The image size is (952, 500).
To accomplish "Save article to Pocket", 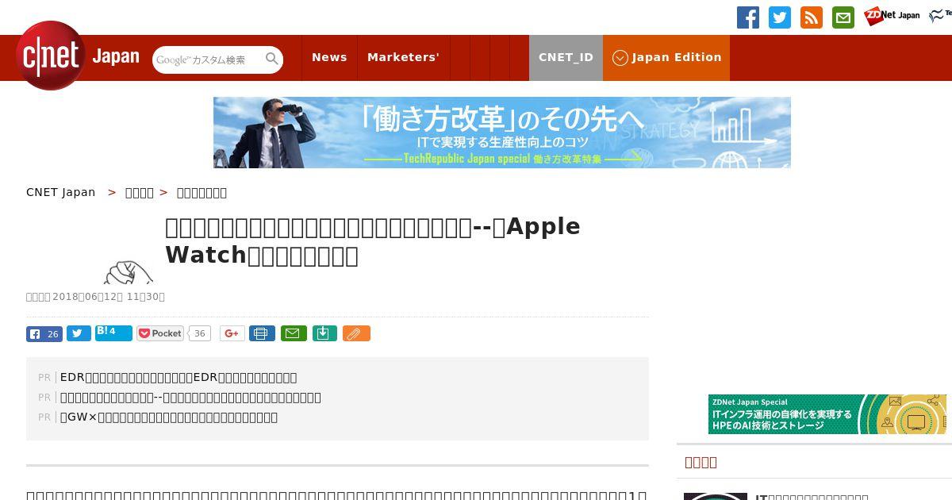I will tap(160, 333).
